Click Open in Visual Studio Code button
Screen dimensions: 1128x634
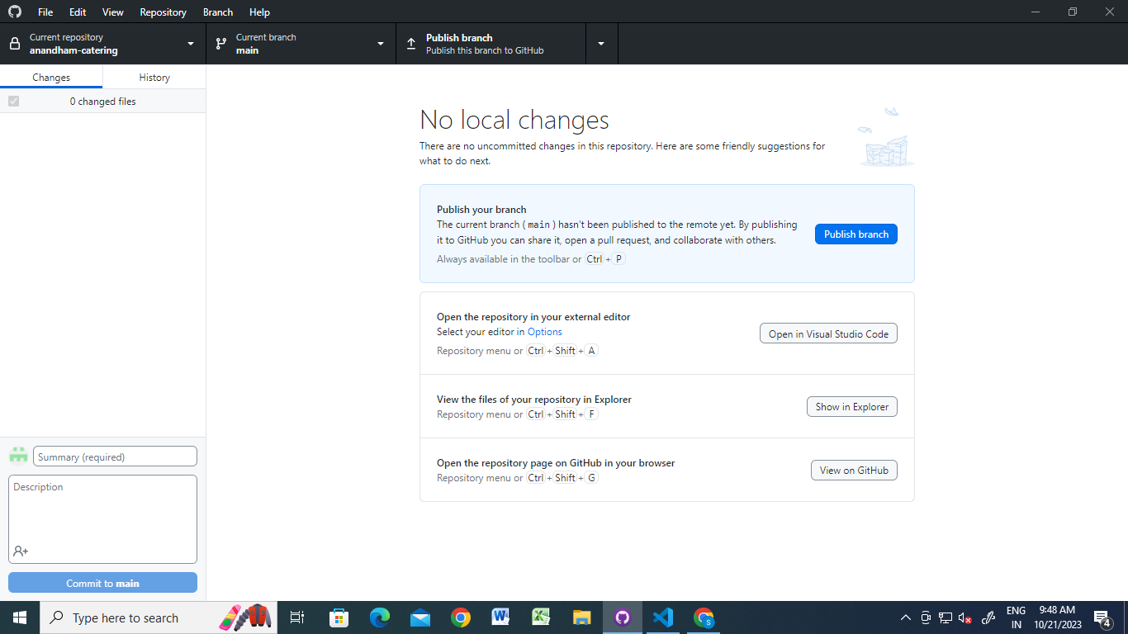(828, 334)
